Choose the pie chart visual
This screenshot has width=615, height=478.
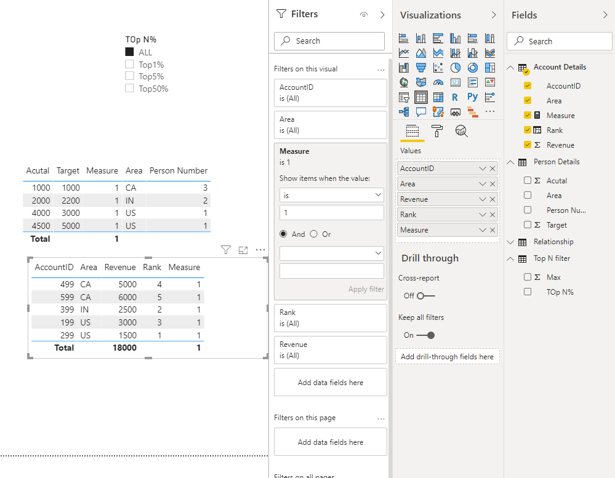(456, 68)
